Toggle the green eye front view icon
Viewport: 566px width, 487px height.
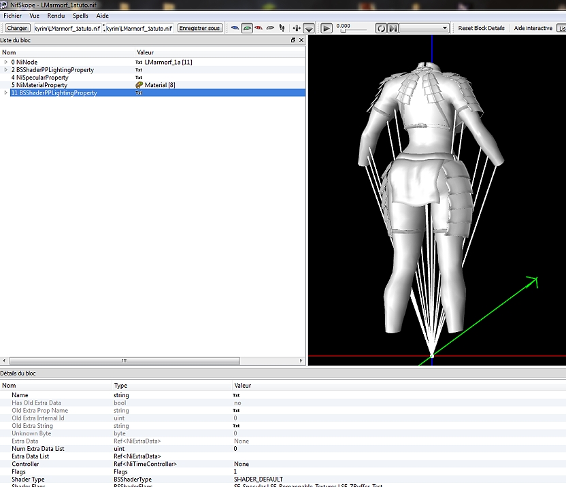coord(247,28)
